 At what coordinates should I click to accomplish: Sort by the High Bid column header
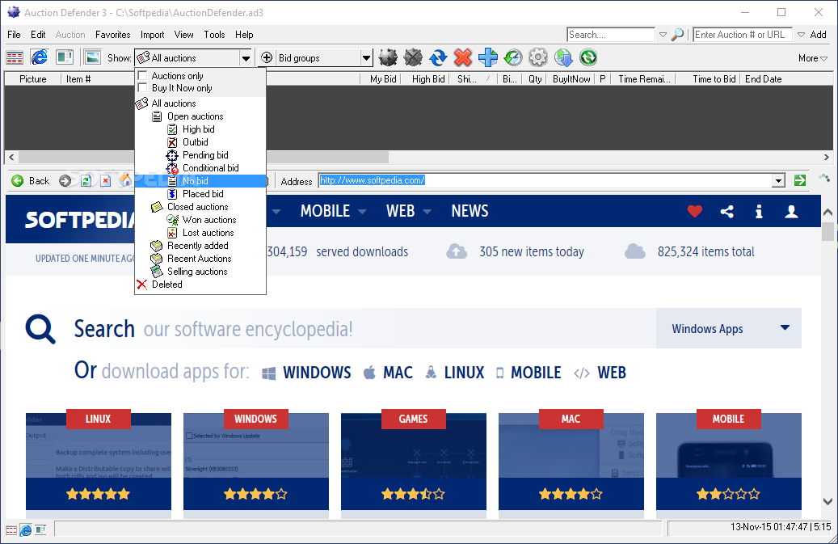428,79
